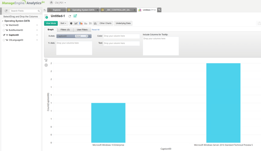The width and height of the screenshot is (261, 151).
Task: Select the grey stacked bar chart icon
Action: 86,23
